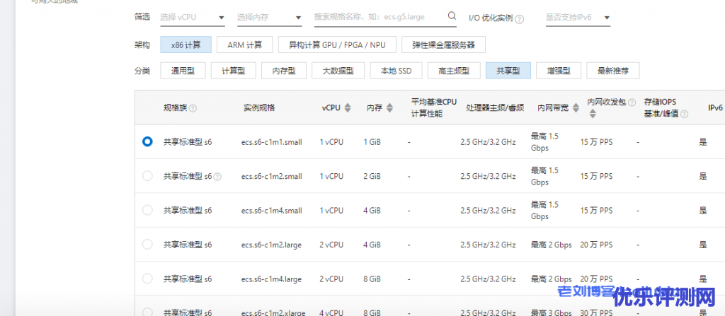This screenshot has height=316, width=725.
Task: Expand the 选择内存 dropdown
Action: click(268, 17)
